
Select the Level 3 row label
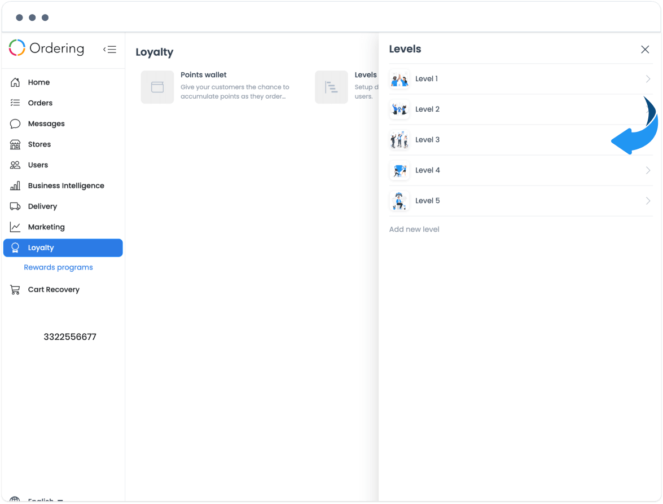coord(427,140)
